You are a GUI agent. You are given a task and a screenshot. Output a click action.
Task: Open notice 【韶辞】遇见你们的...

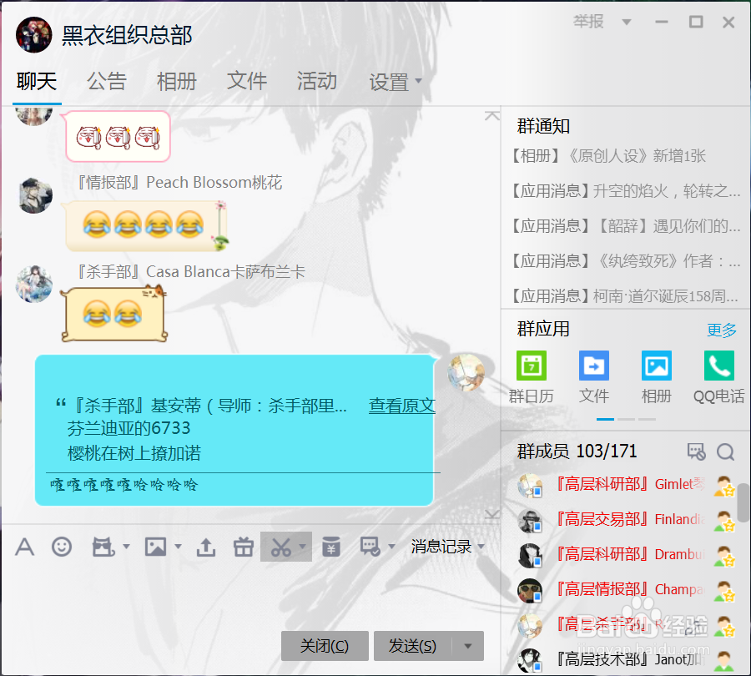pos(625,225)
